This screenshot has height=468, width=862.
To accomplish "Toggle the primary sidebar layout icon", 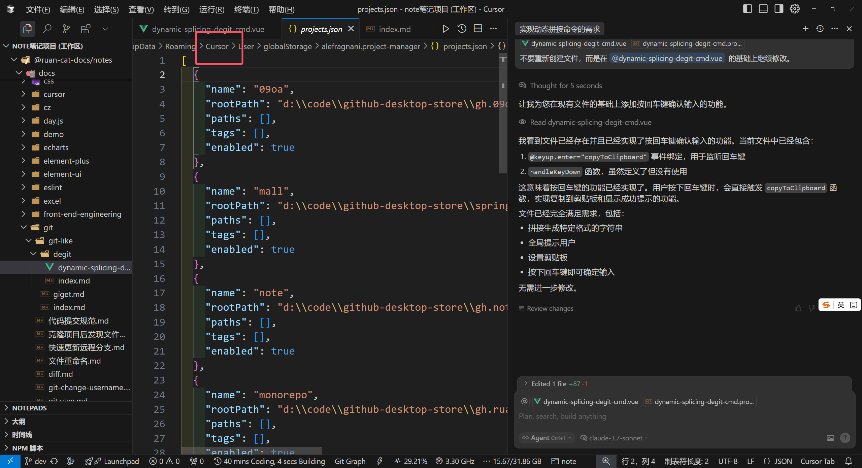I will 747,9.
